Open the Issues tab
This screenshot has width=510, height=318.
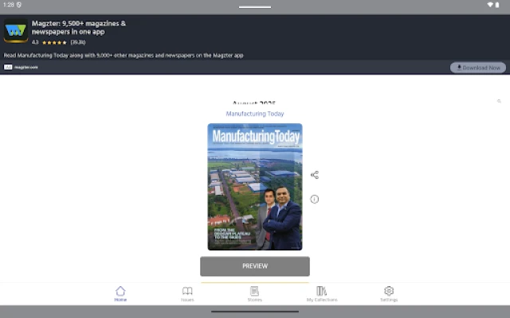(x=187, y=293)
